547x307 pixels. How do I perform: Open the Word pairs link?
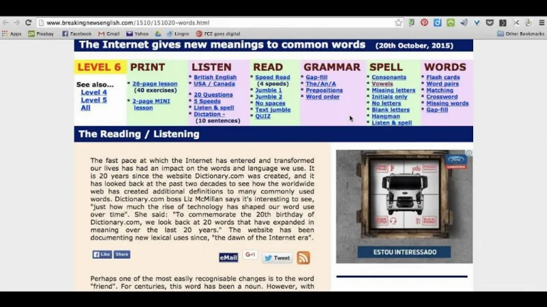[442, 84]
